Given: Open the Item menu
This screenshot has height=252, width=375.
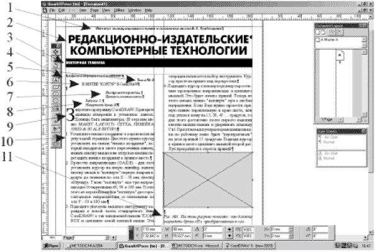Looking at the screenshot, I should pyautogui.click(x=83, y=11).
